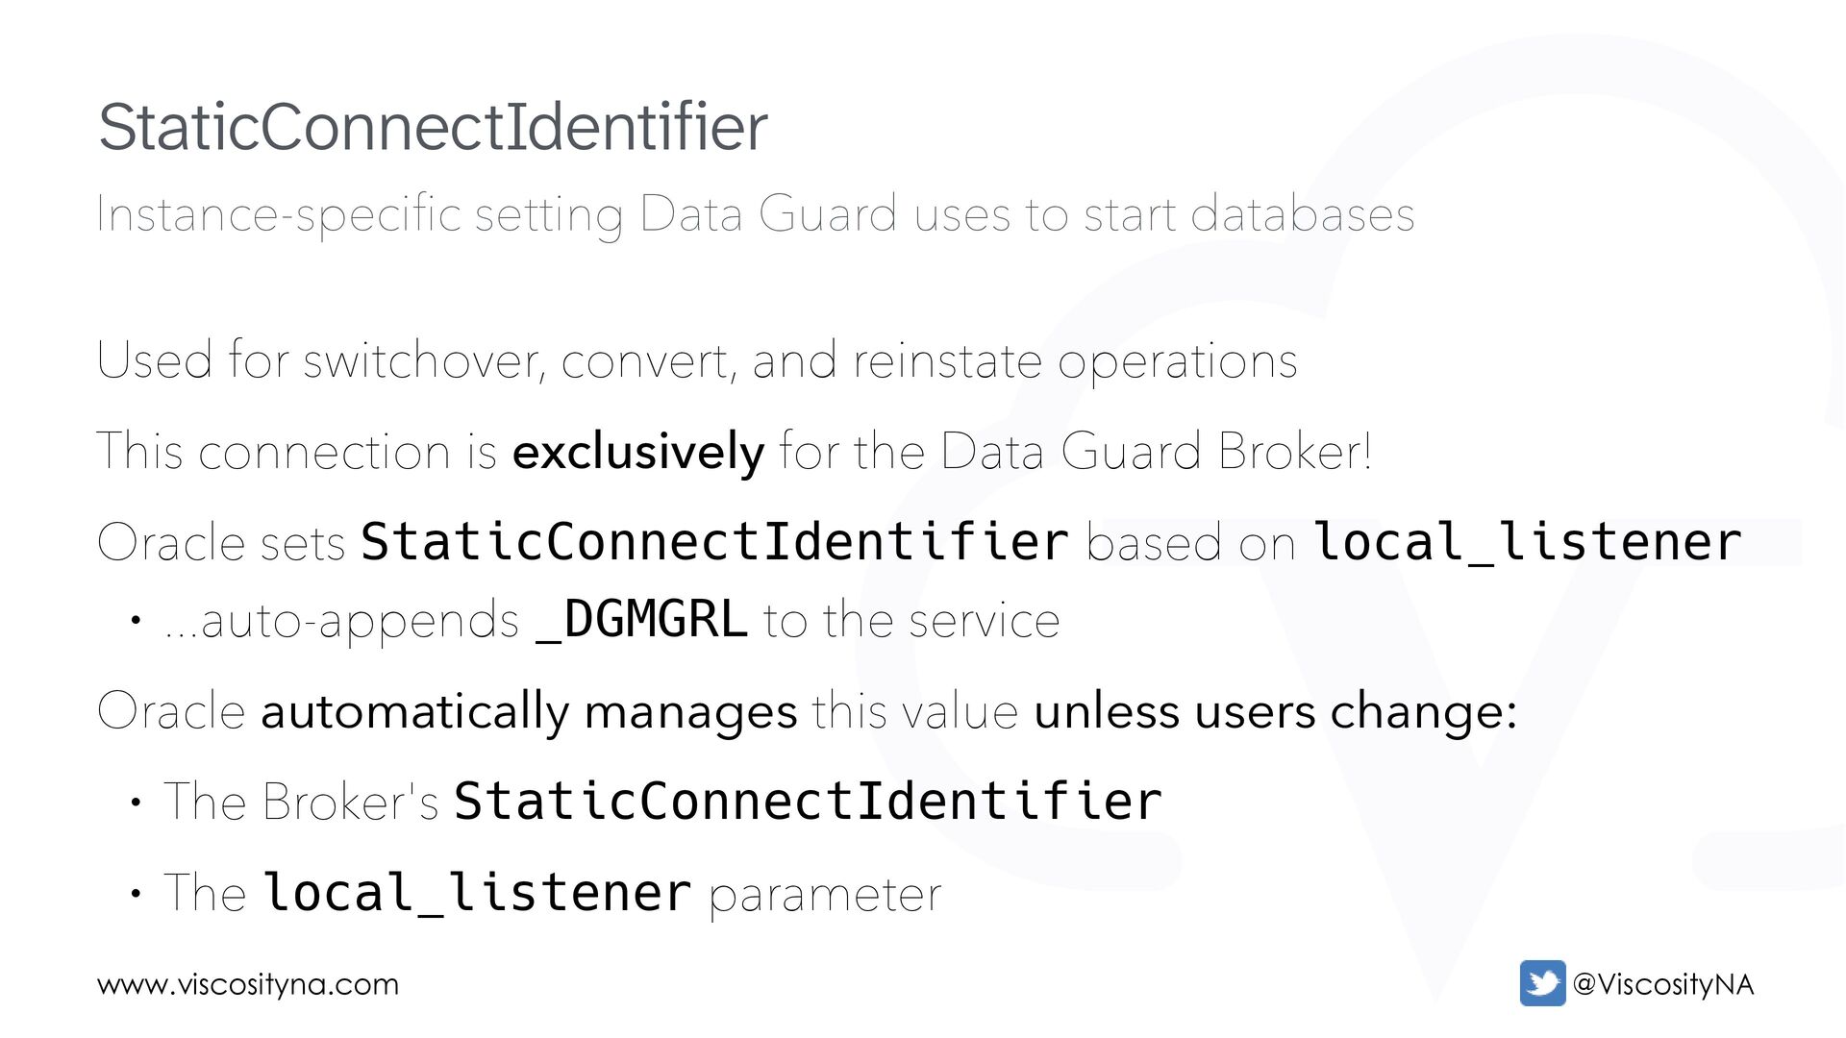Click the @ViscosityNA Twitter handle
This screenshot has height=1038, width=1846.
tap(1663, 984)
